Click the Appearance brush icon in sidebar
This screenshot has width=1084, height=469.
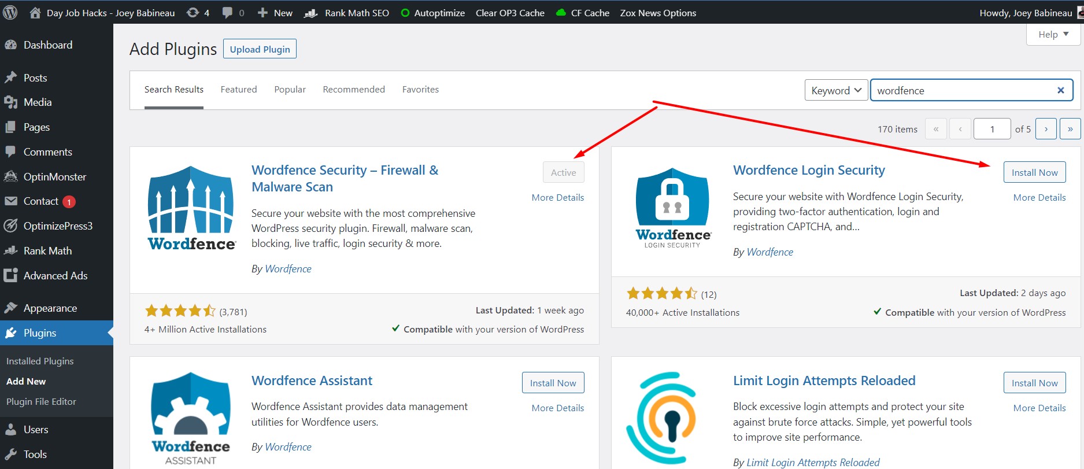click(10, 308)
